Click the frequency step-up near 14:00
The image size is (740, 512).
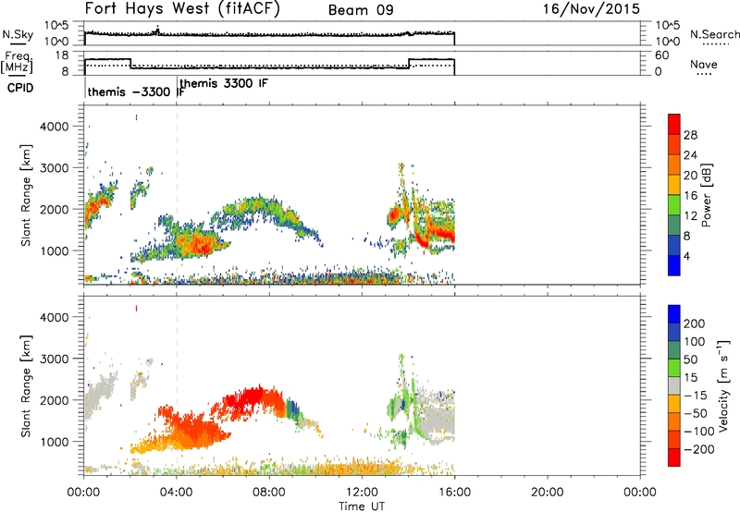[409, 64]
